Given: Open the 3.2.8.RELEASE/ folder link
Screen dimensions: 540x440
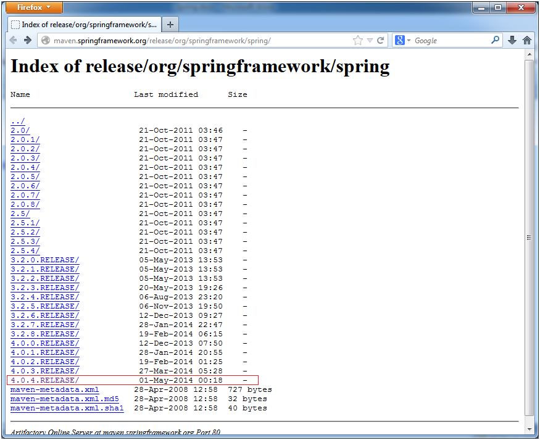Looking at the screenshot, I should (45, 334).
